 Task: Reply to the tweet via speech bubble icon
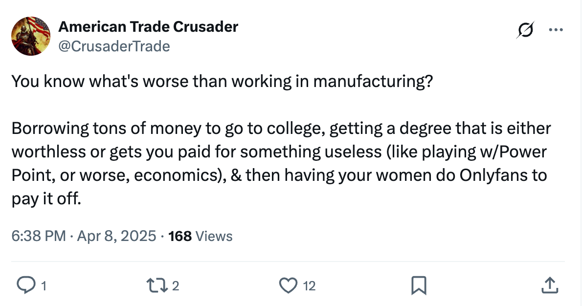tap(26, 284)
